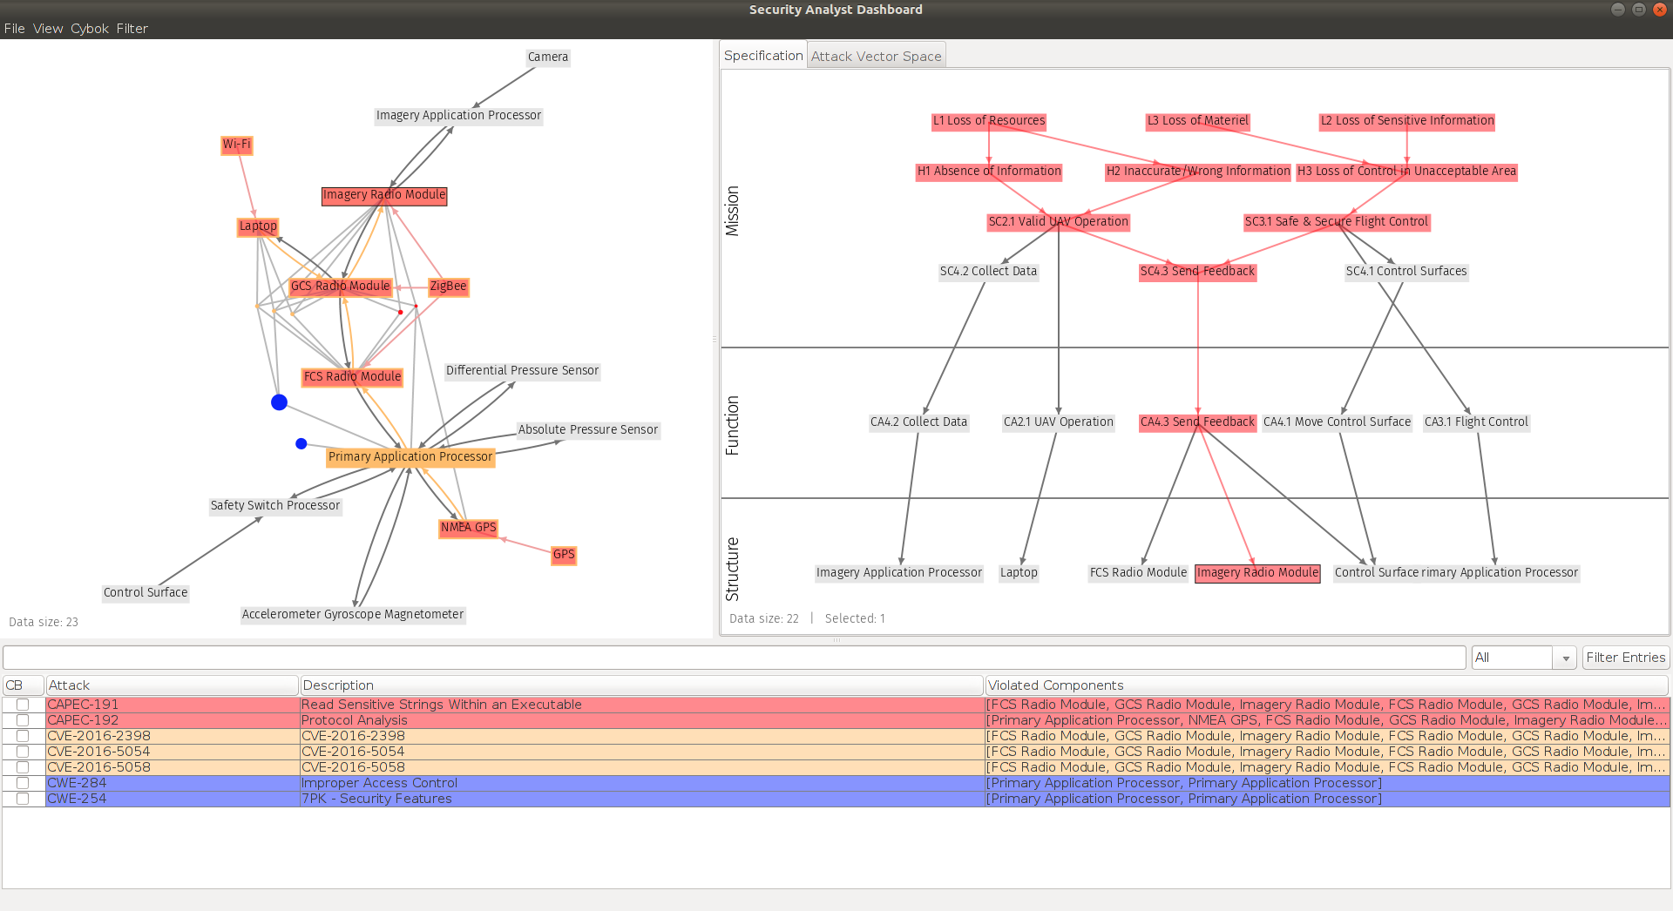
Task: Enable the checkbox for CVE-2016-5054 row
Action: pyautogui.click(x=23, y=752)
